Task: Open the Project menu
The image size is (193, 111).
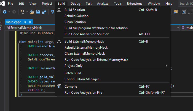Action: coord(47,4)
